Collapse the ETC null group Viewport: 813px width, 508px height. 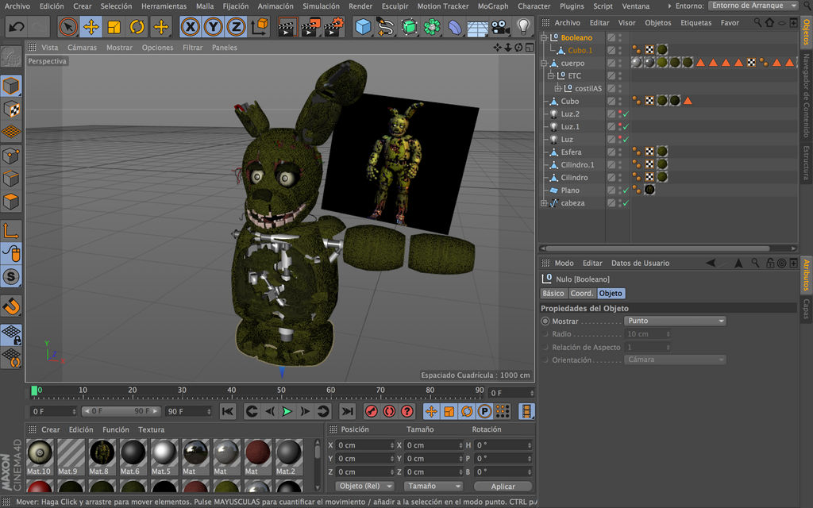[551, 75]
